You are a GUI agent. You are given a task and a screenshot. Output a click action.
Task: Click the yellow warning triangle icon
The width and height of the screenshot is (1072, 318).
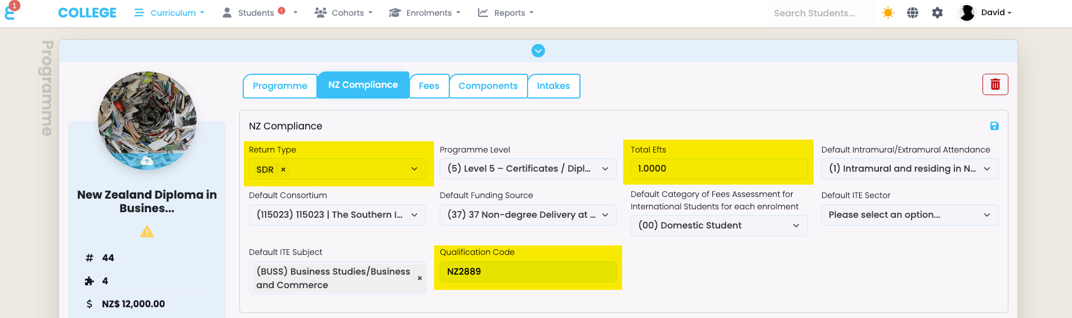pyautogui.click(x=147, y=231)
